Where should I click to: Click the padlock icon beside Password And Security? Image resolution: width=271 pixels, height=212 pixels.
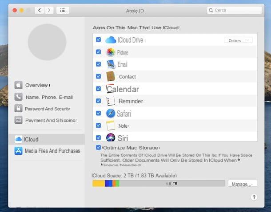click(x=19, y=108)
